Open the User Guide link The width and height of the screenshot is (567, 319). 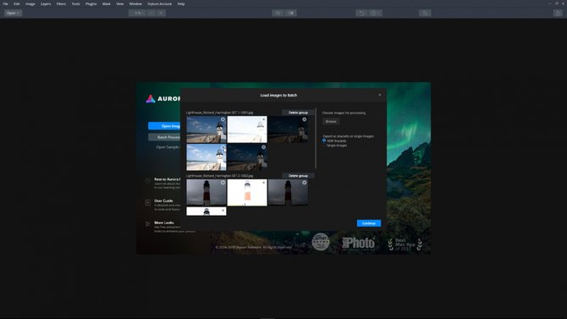pyautogui.click(x=164, y=201)
